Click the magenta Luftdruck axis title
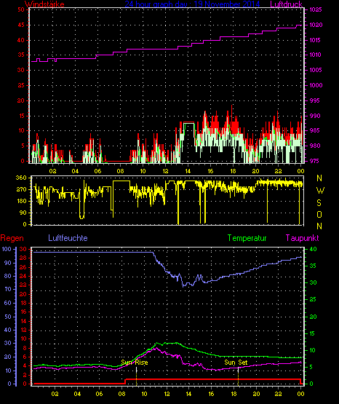 point(286,4)
